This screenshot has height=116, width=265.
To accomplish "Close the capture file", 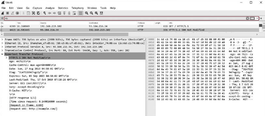I will [33, 13].
